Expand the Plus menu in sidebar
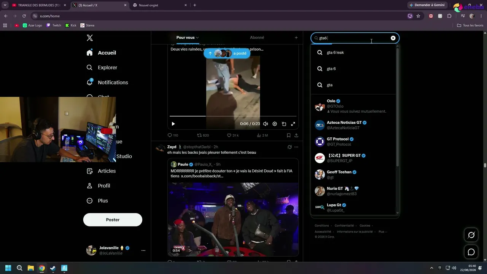Viewport: 487px width, 274px height. [97, 201]
